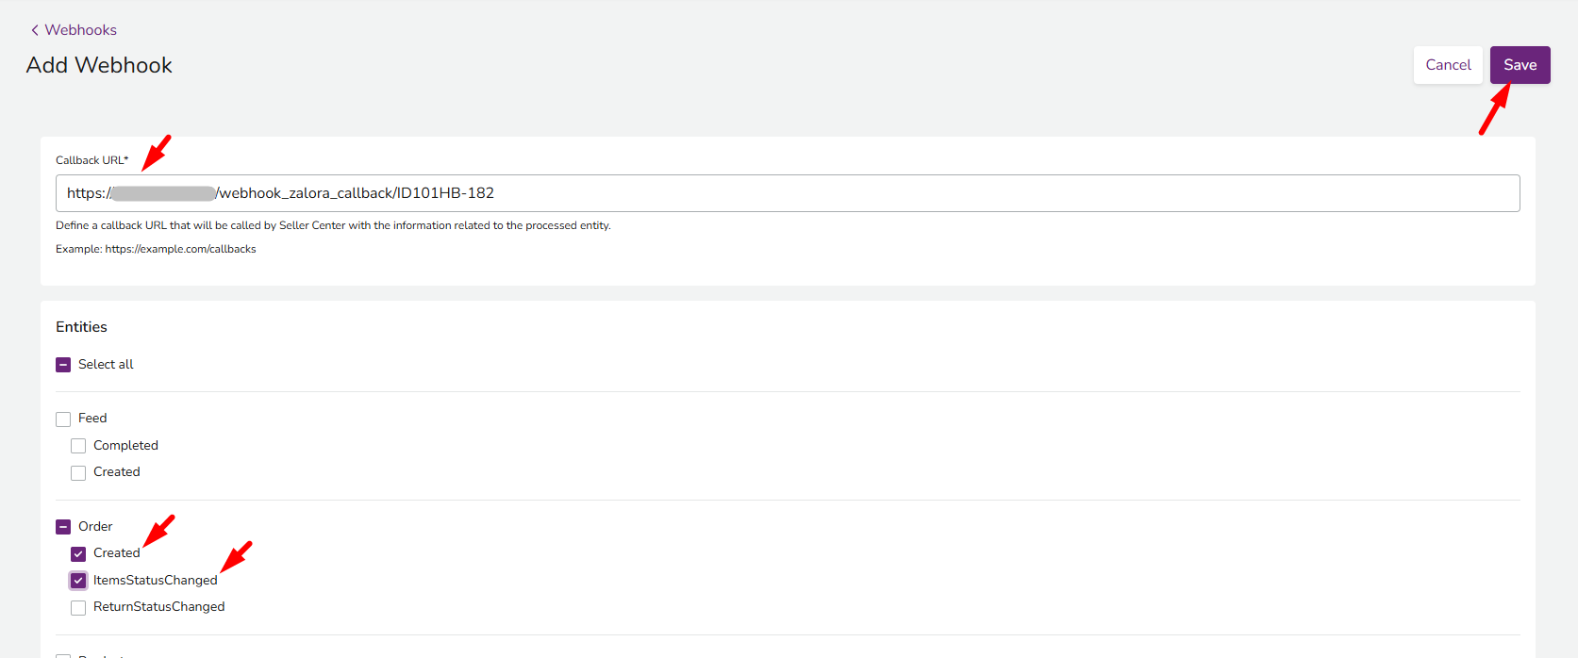Tick the partially visible checkbox below ReturnStatusChanged
Screen dimensions: 1578x658
tap(63, 654)
